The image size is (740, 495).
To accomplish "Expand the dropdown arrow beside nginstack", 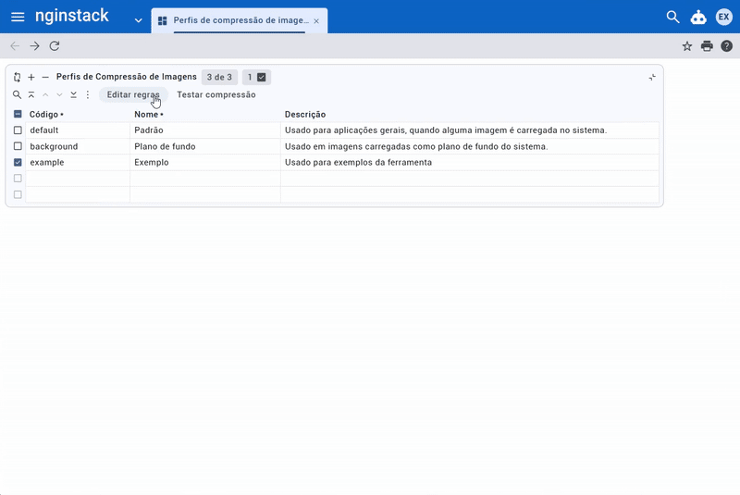I will [138, 20].
